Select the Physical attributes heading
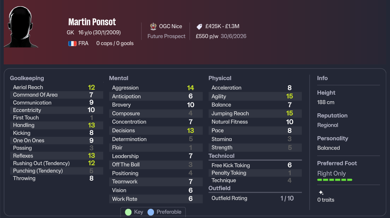 pos(220,78)
